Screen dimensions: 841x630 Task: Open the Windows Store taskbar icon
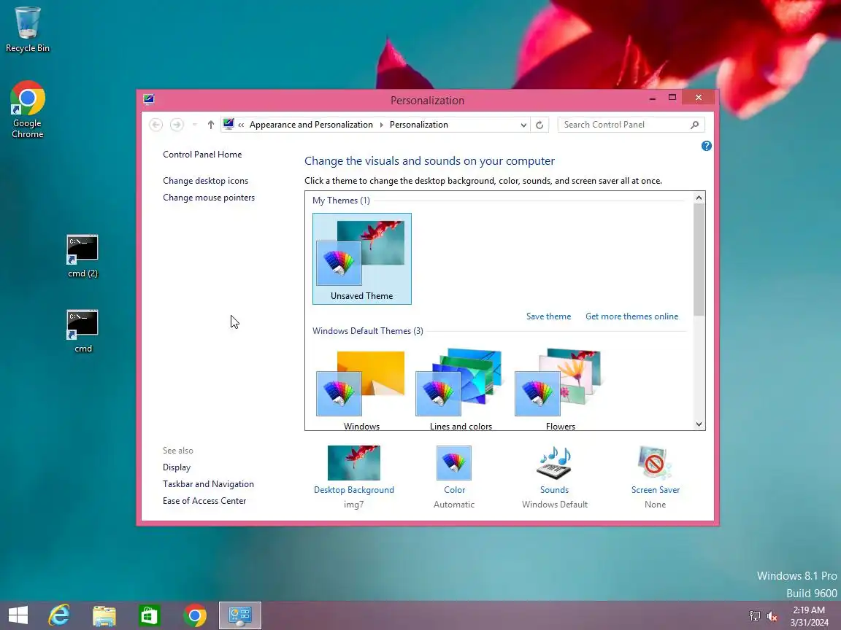(x=149, y=615)
